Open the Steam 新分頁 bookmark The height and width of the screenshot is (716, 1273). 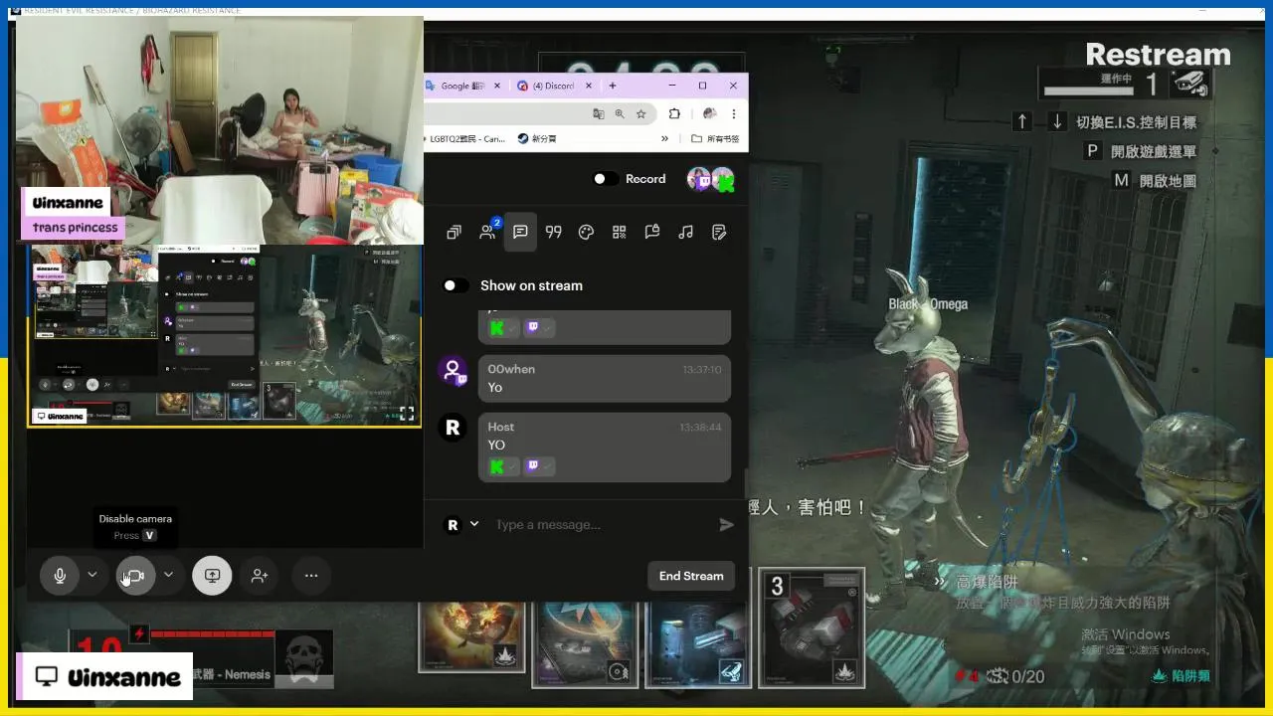click(537, 139)
